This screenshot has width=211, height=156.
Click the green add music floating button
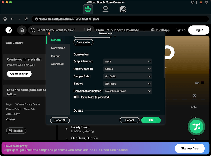(196, 127)
